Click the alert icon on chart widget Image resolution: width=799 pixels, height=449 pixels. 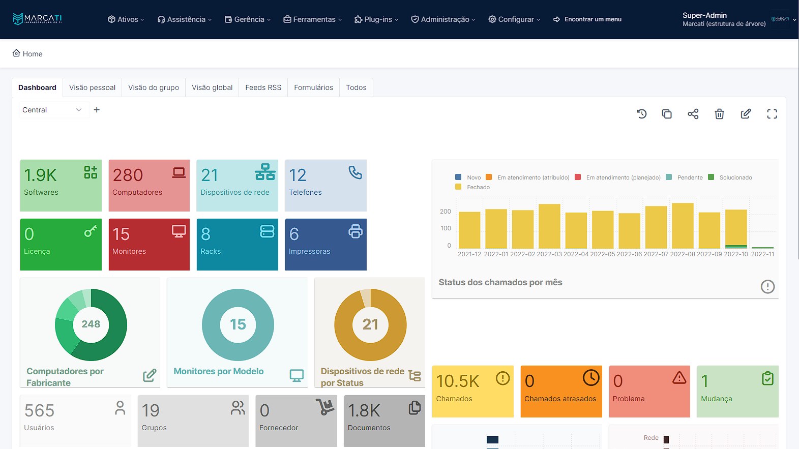(767, 287)
